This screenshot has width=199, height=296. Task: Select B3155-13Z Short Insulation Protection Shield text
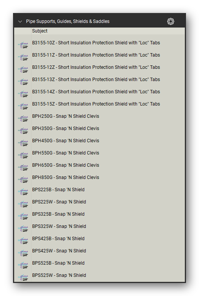click(x=96, y=80)
